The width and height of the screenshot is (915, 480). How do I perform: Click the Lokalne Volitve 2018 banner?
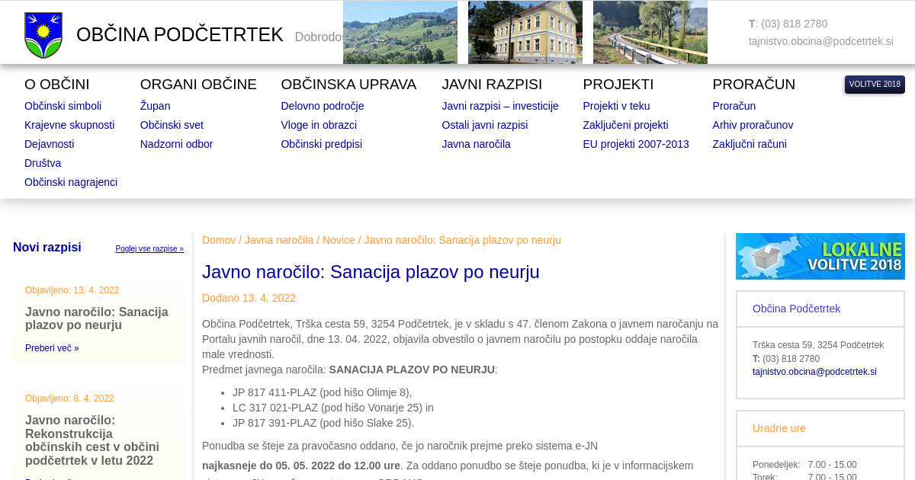pos(820,256)
